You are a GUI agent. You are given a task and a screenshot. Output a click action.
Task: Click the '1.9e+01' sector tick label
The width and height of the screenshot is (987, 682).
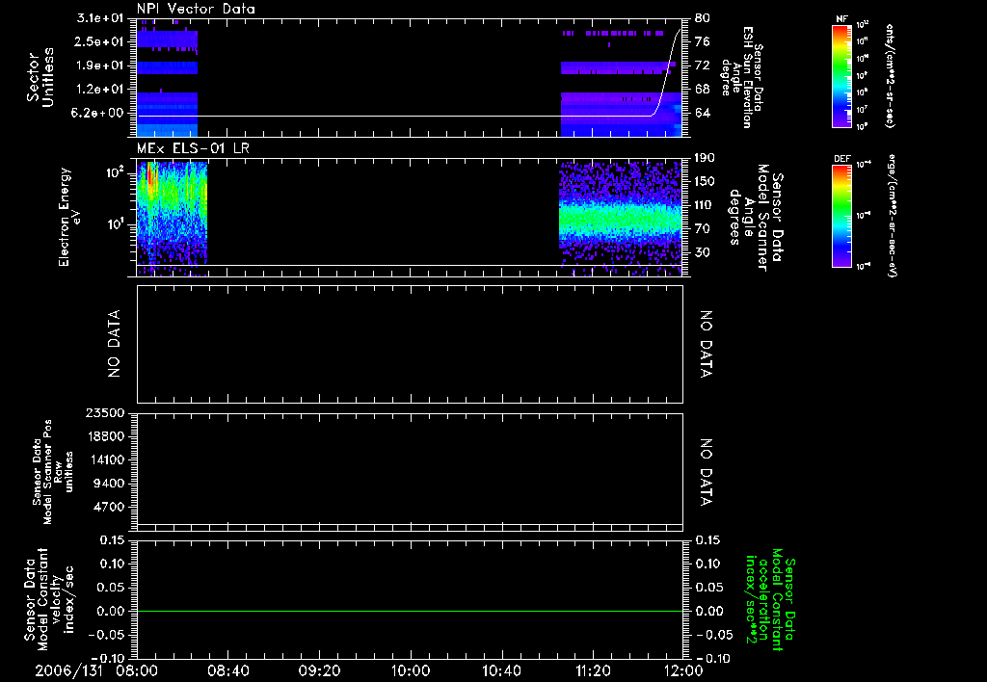(100, 66)
